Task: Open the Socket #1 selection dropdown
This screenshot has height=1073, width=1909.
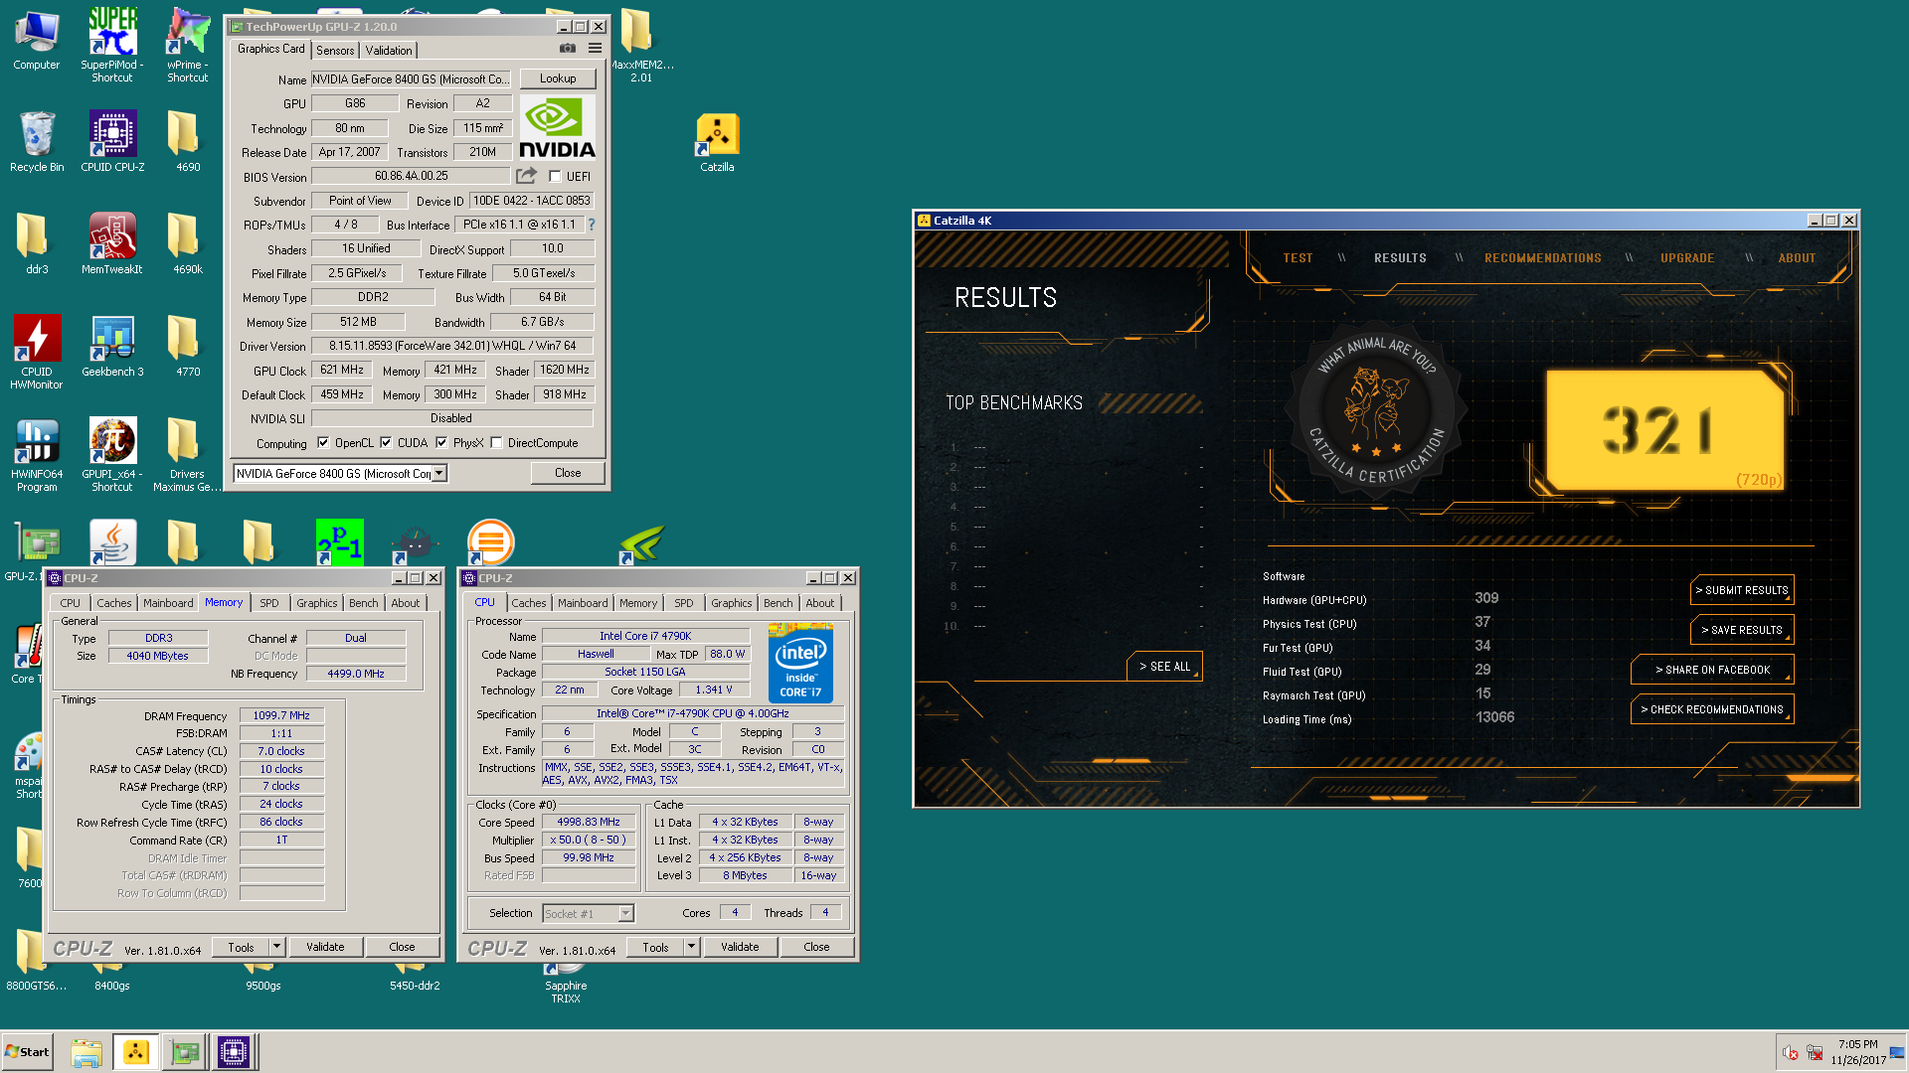Action: 588,913
